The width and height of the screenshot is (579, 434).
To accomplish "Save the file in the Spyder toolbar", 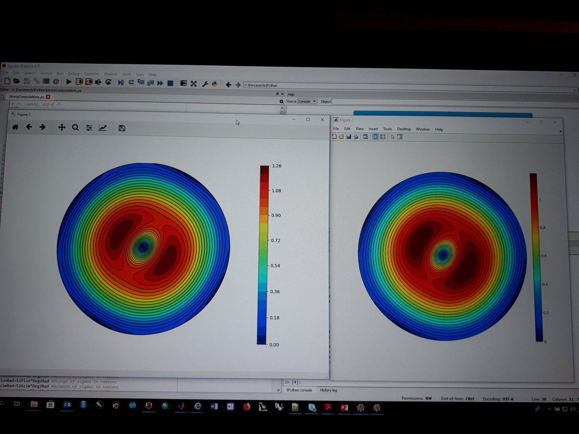I will 27,81.
